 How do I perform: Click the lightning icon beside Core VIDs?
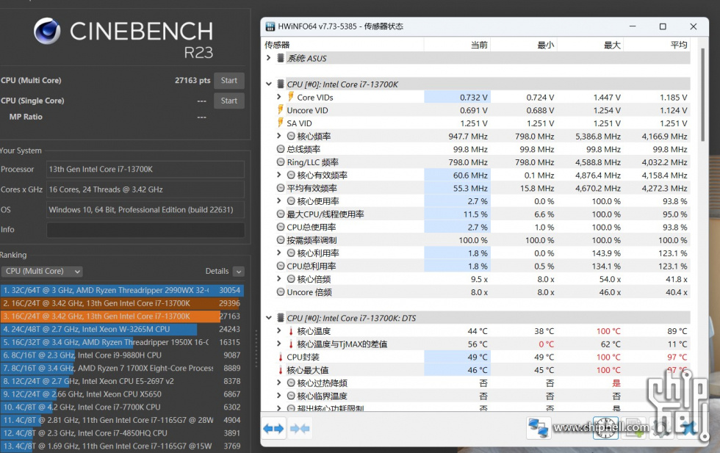291,97
